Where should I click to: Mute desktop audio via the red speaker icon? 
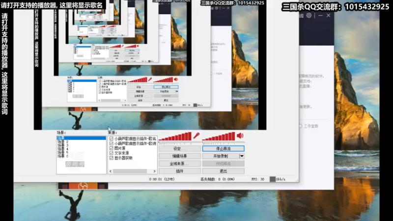coord(240,136)
